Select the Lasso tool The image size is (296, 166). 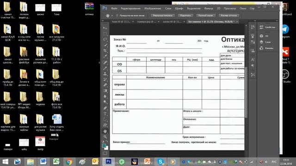click(105, 39)
